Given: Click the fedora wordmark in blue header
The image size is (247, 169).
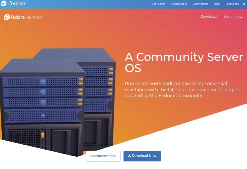Looking at the screenshot, I should pos(17,4).
